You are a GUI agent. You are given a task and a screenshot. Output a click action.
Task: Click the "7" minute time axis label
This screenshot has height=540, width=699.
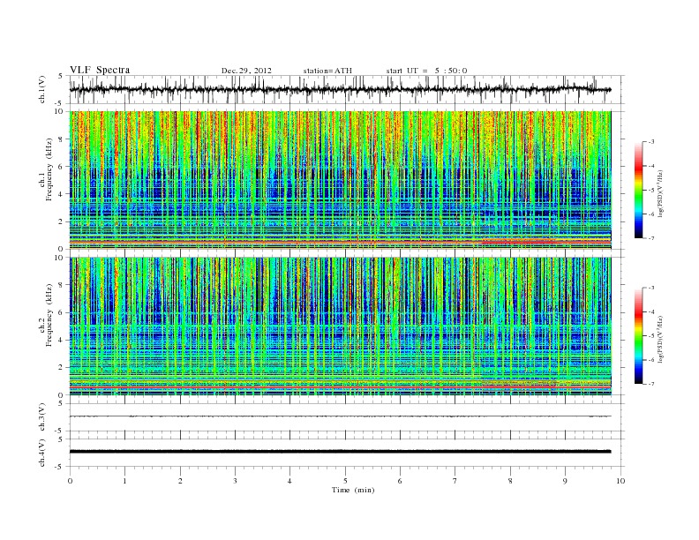coord(455,481)
